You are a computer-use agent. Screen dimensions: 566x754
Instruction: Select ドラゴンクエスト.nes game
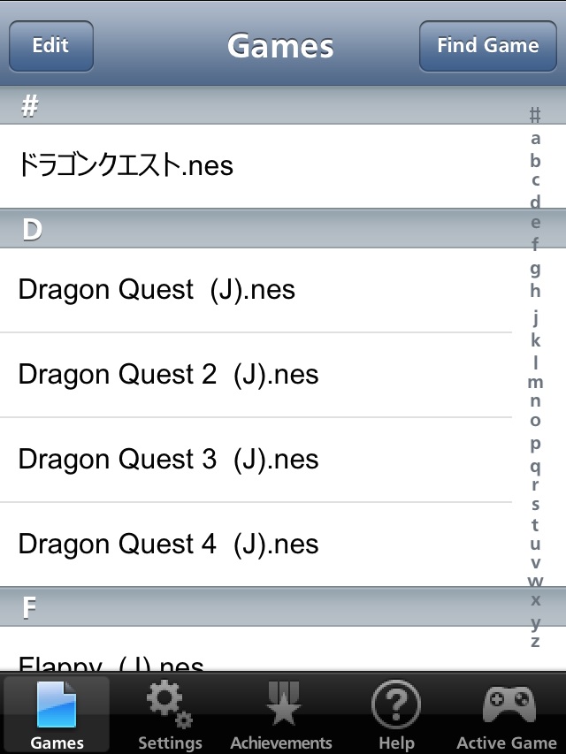[x=256, y=166]
